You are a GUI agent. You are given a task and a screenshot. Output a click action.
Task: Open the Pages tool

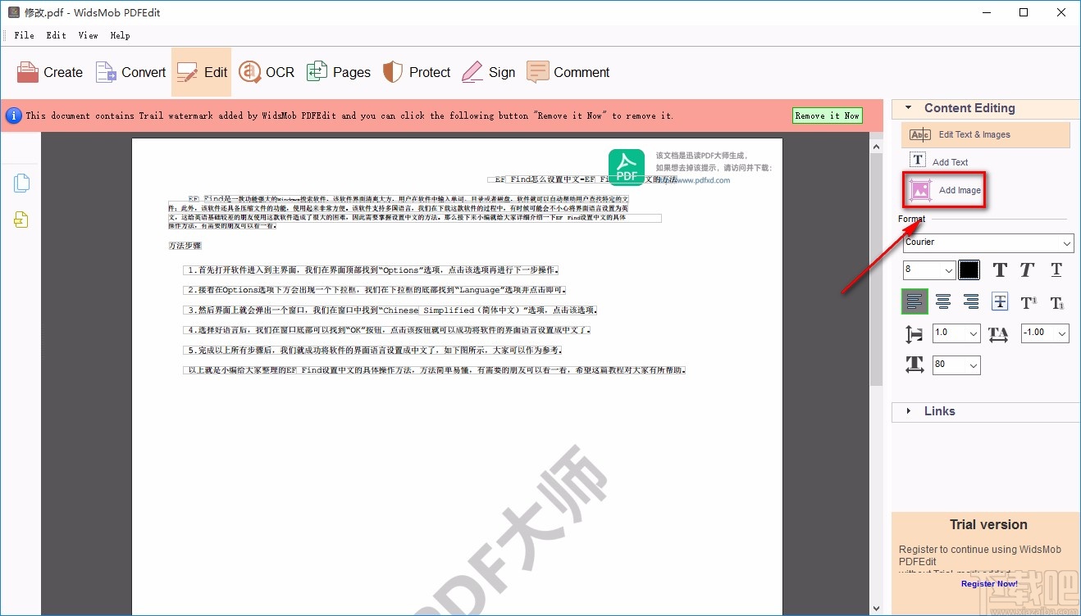(x=339, y=72)
